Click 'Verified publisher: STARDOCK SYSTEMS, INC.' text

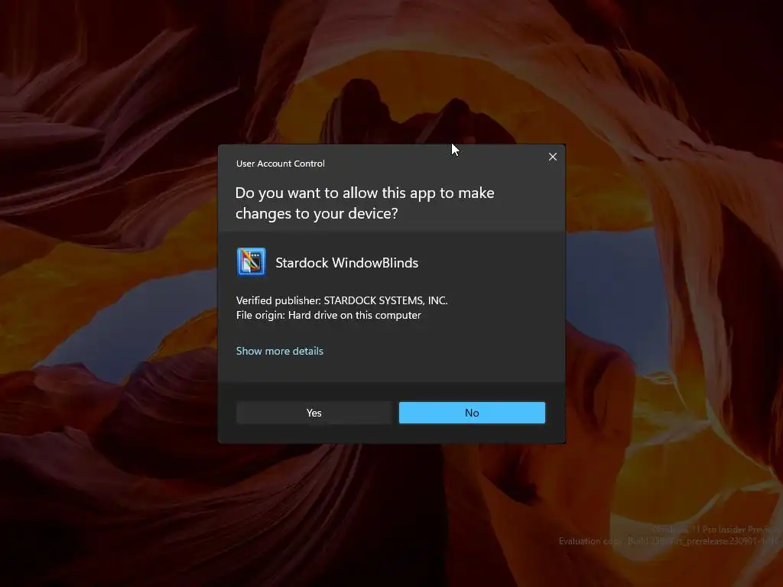pyautogui.click(x=342, y=300)
